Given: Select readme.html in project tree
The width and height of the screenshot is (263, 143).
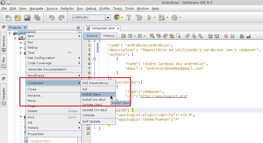Looking at the screenshot, I should pyautogui.click(x=41, y=141).
